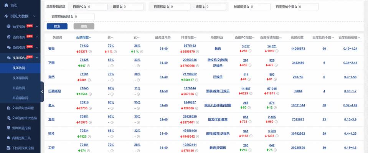The height and width of the screenshot is (153, 368).
Task: Sort by 男 column header
Action: pyautogui.click(x=111, y=37)
